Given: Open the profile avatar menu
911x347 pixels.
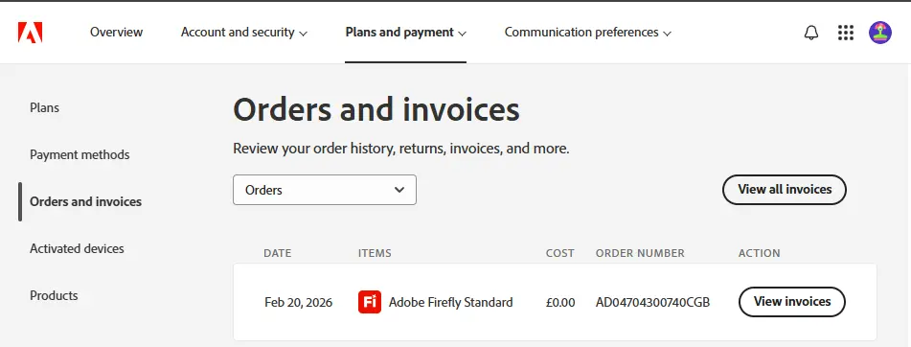Looking at the screenshot, I should tap(880, 33).
